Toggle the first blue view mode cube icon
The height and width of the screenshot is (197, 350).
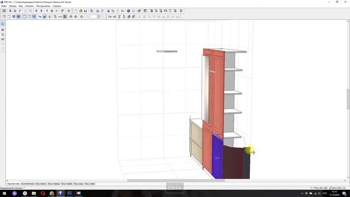click(14, 16)
